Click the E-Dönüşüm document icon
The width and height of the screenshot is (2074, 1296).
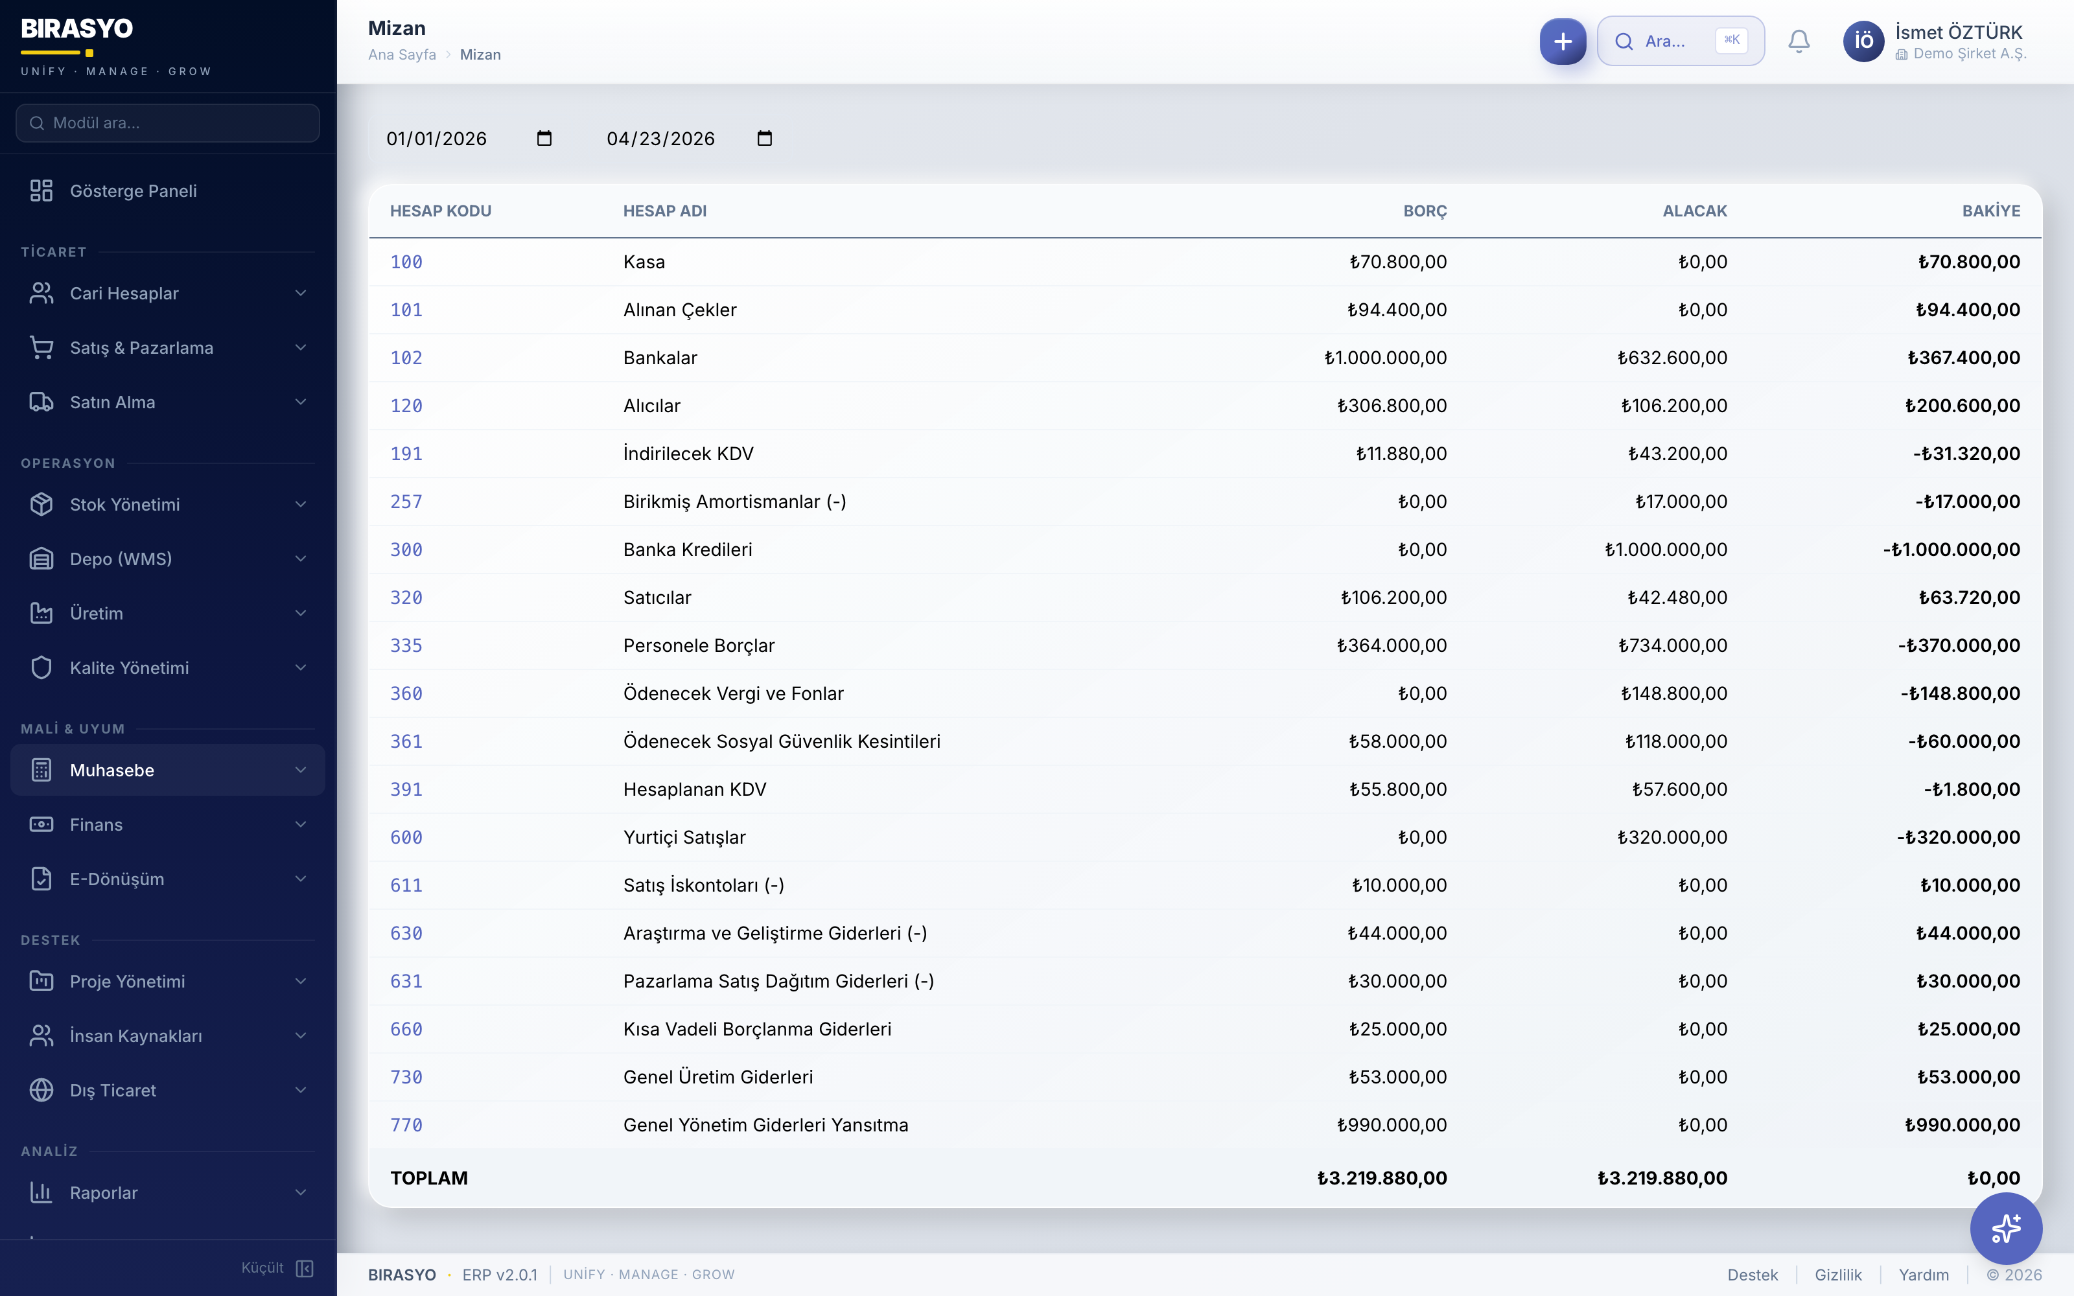pos(41,879)
